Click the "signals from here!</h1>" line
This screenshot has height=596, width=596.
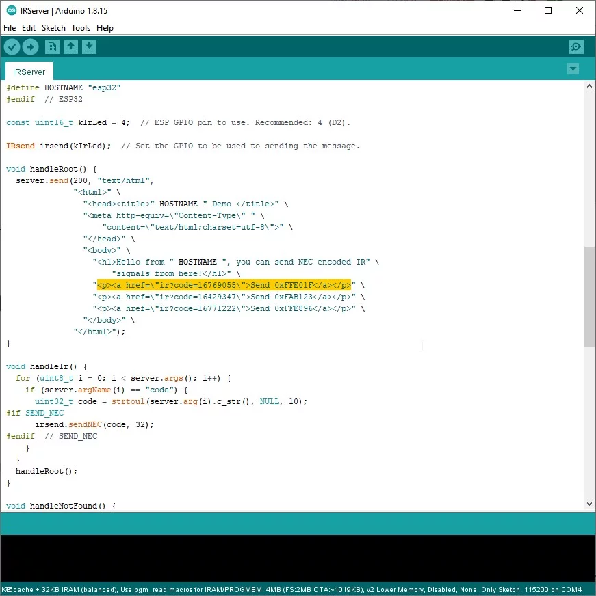177,273
